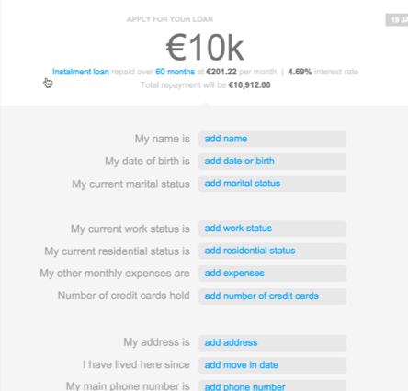Click the Apply For Your Loan header
The image size is (408, 391).
tap(170, 19)
